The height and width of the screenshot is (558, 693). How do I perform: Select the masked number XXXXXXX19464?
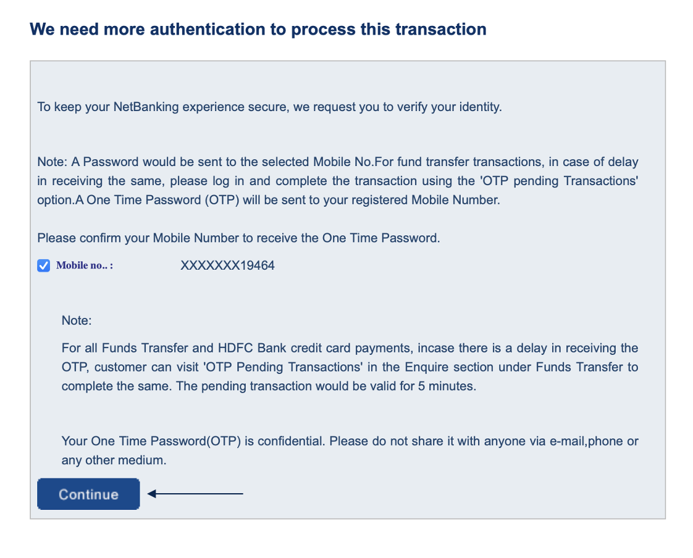tap(227, 265)
